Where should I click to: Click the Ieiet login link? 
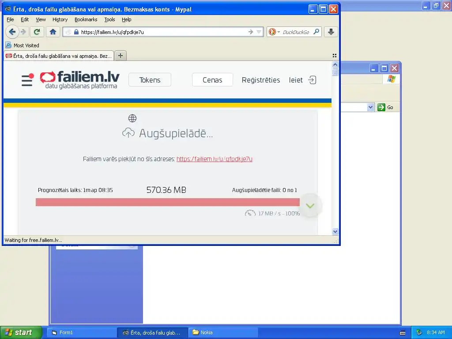pyautogui.click(x=296, y=80)
